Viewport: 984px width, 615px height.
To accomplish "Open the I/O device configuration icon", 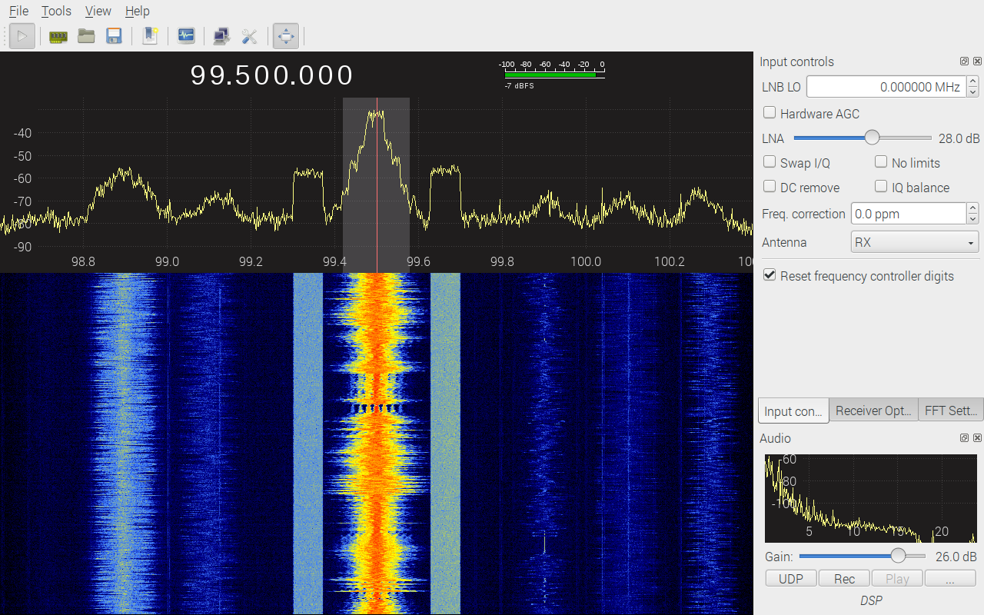I will [x=58, y=36].
